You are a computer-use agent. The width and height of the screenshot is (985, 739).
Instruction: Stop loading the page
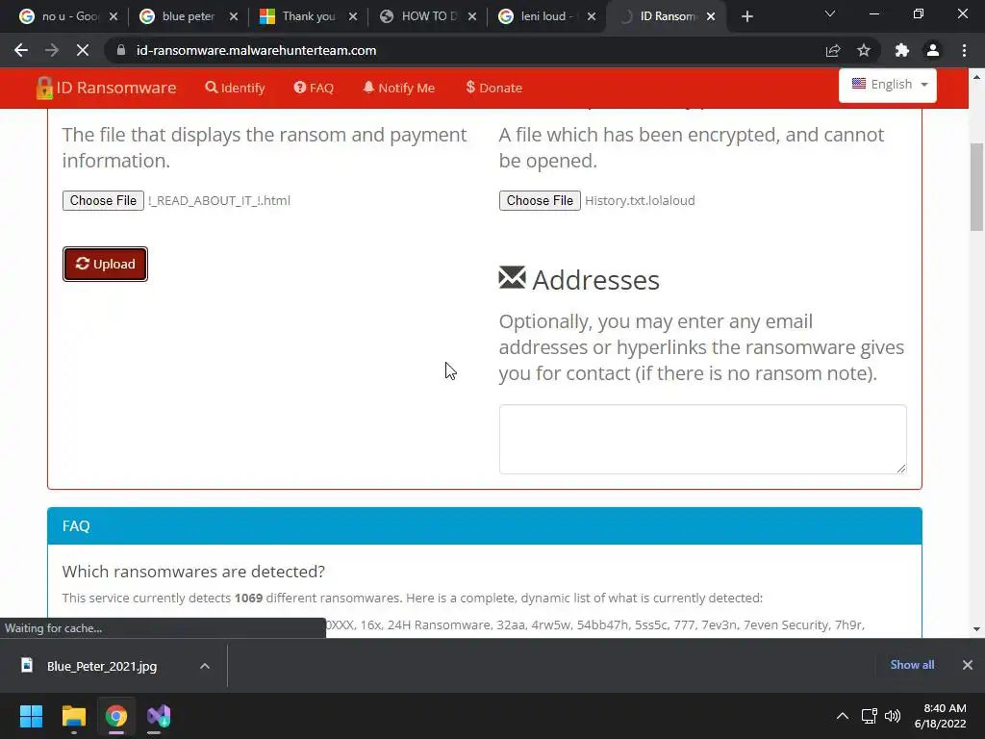[x=83, y=50]
